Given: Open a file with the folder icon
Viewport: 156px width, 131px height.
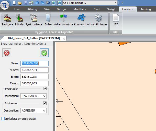Looking at the screenshot, I should pyautogui.click(x=20, y=3).
